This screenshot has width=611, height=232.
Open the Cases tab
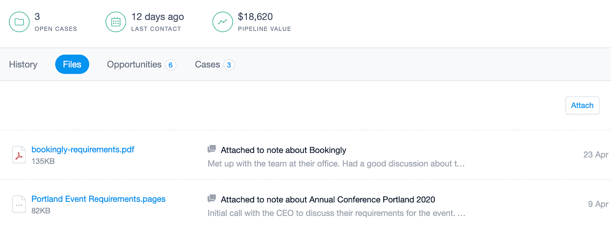pyautogui.click(x=207, y=64)
